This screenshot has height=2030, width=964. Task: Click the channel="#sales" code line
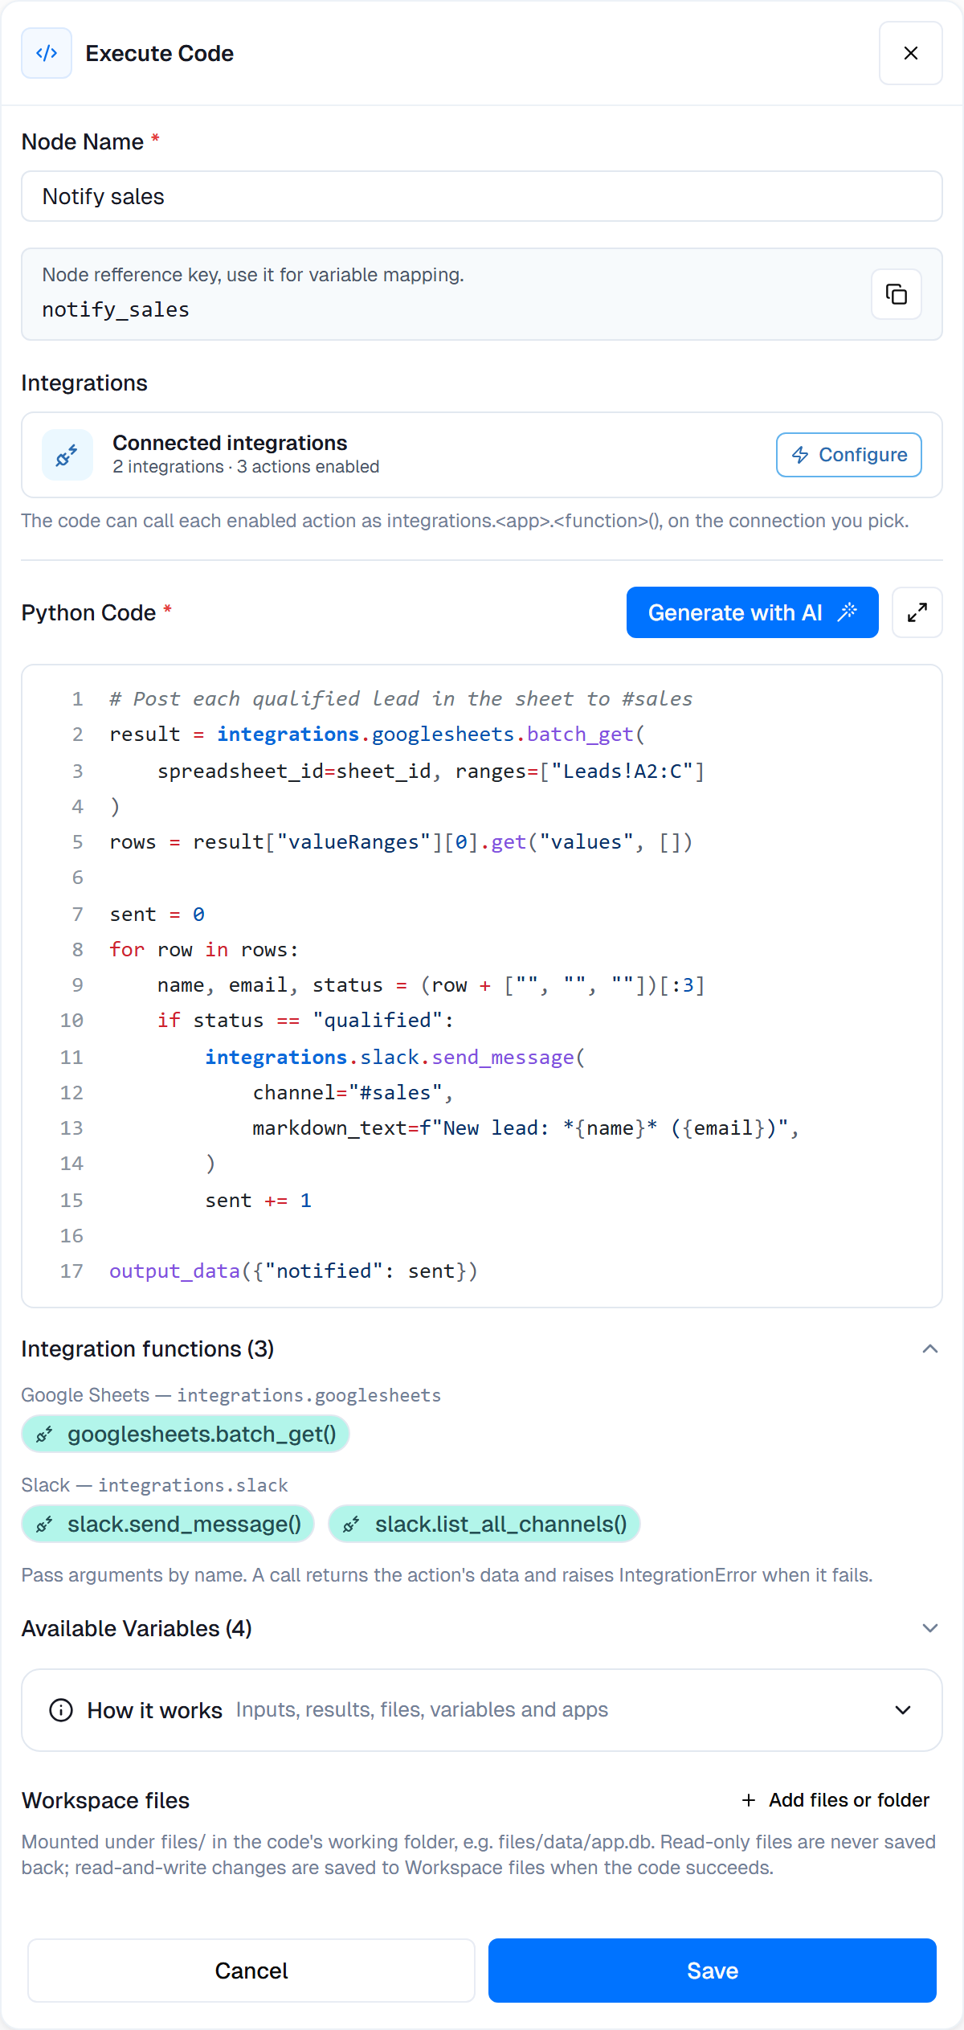353,1092
